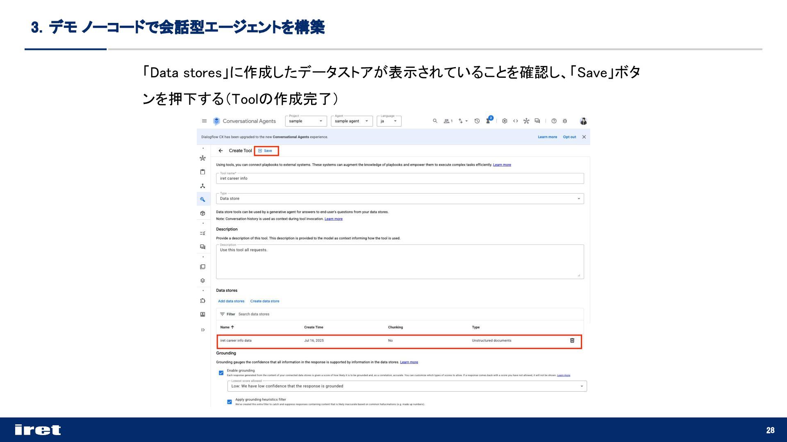Image resolution: width=787 pixels, height=442 pixels.
Task: Open the layers icon in sidebar
Action: (x=202, y=281)
